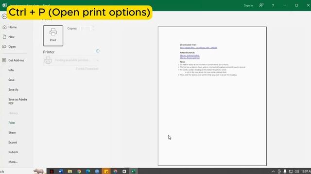Open the Save As page
This screenshot has width=311, height=174.
click(13, 90)
